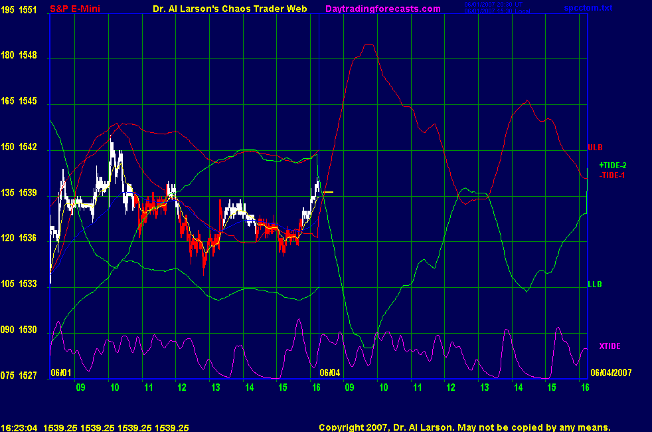The image size is (652, 432).
Task: Click hour label '11' of the 06/04 session
Action: click(417, 387)
